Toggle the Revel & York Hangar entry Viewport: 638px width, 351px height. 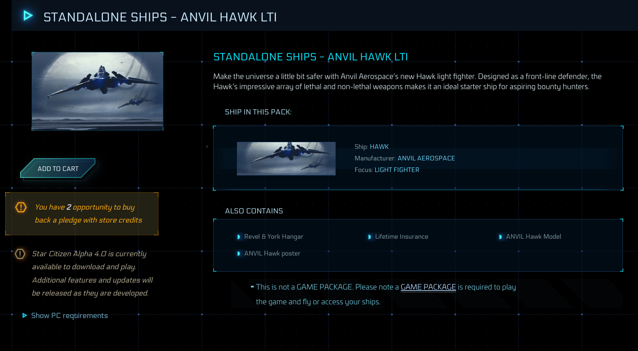click(x=273, y=237)
